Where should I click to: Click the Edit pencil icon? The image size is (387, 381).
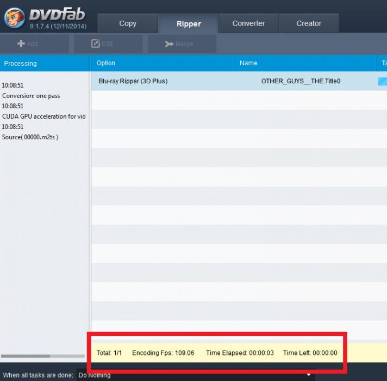[x=96, y=44]
